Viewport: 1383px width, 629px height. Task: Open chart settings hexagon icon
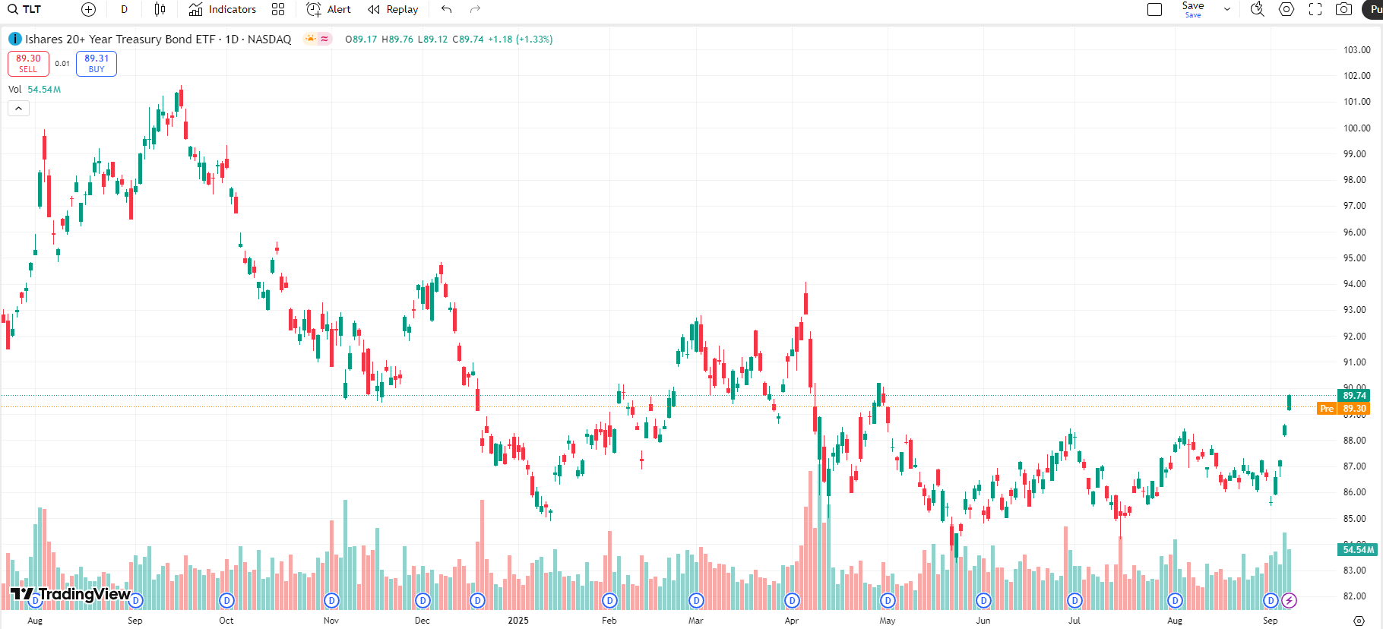pos(1286,9)
